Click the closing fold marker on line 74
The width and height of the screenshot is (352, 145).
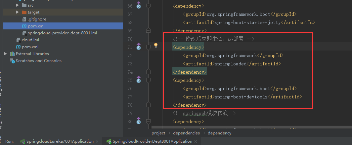point(148,71)
